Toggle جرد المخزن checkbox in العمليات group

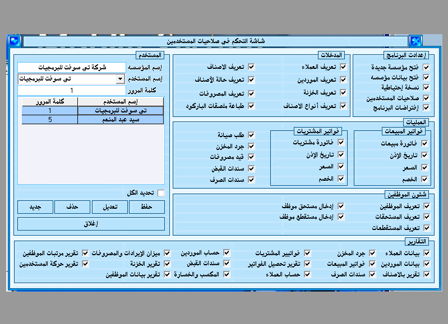pyautogui.click(x=251, y=146)
